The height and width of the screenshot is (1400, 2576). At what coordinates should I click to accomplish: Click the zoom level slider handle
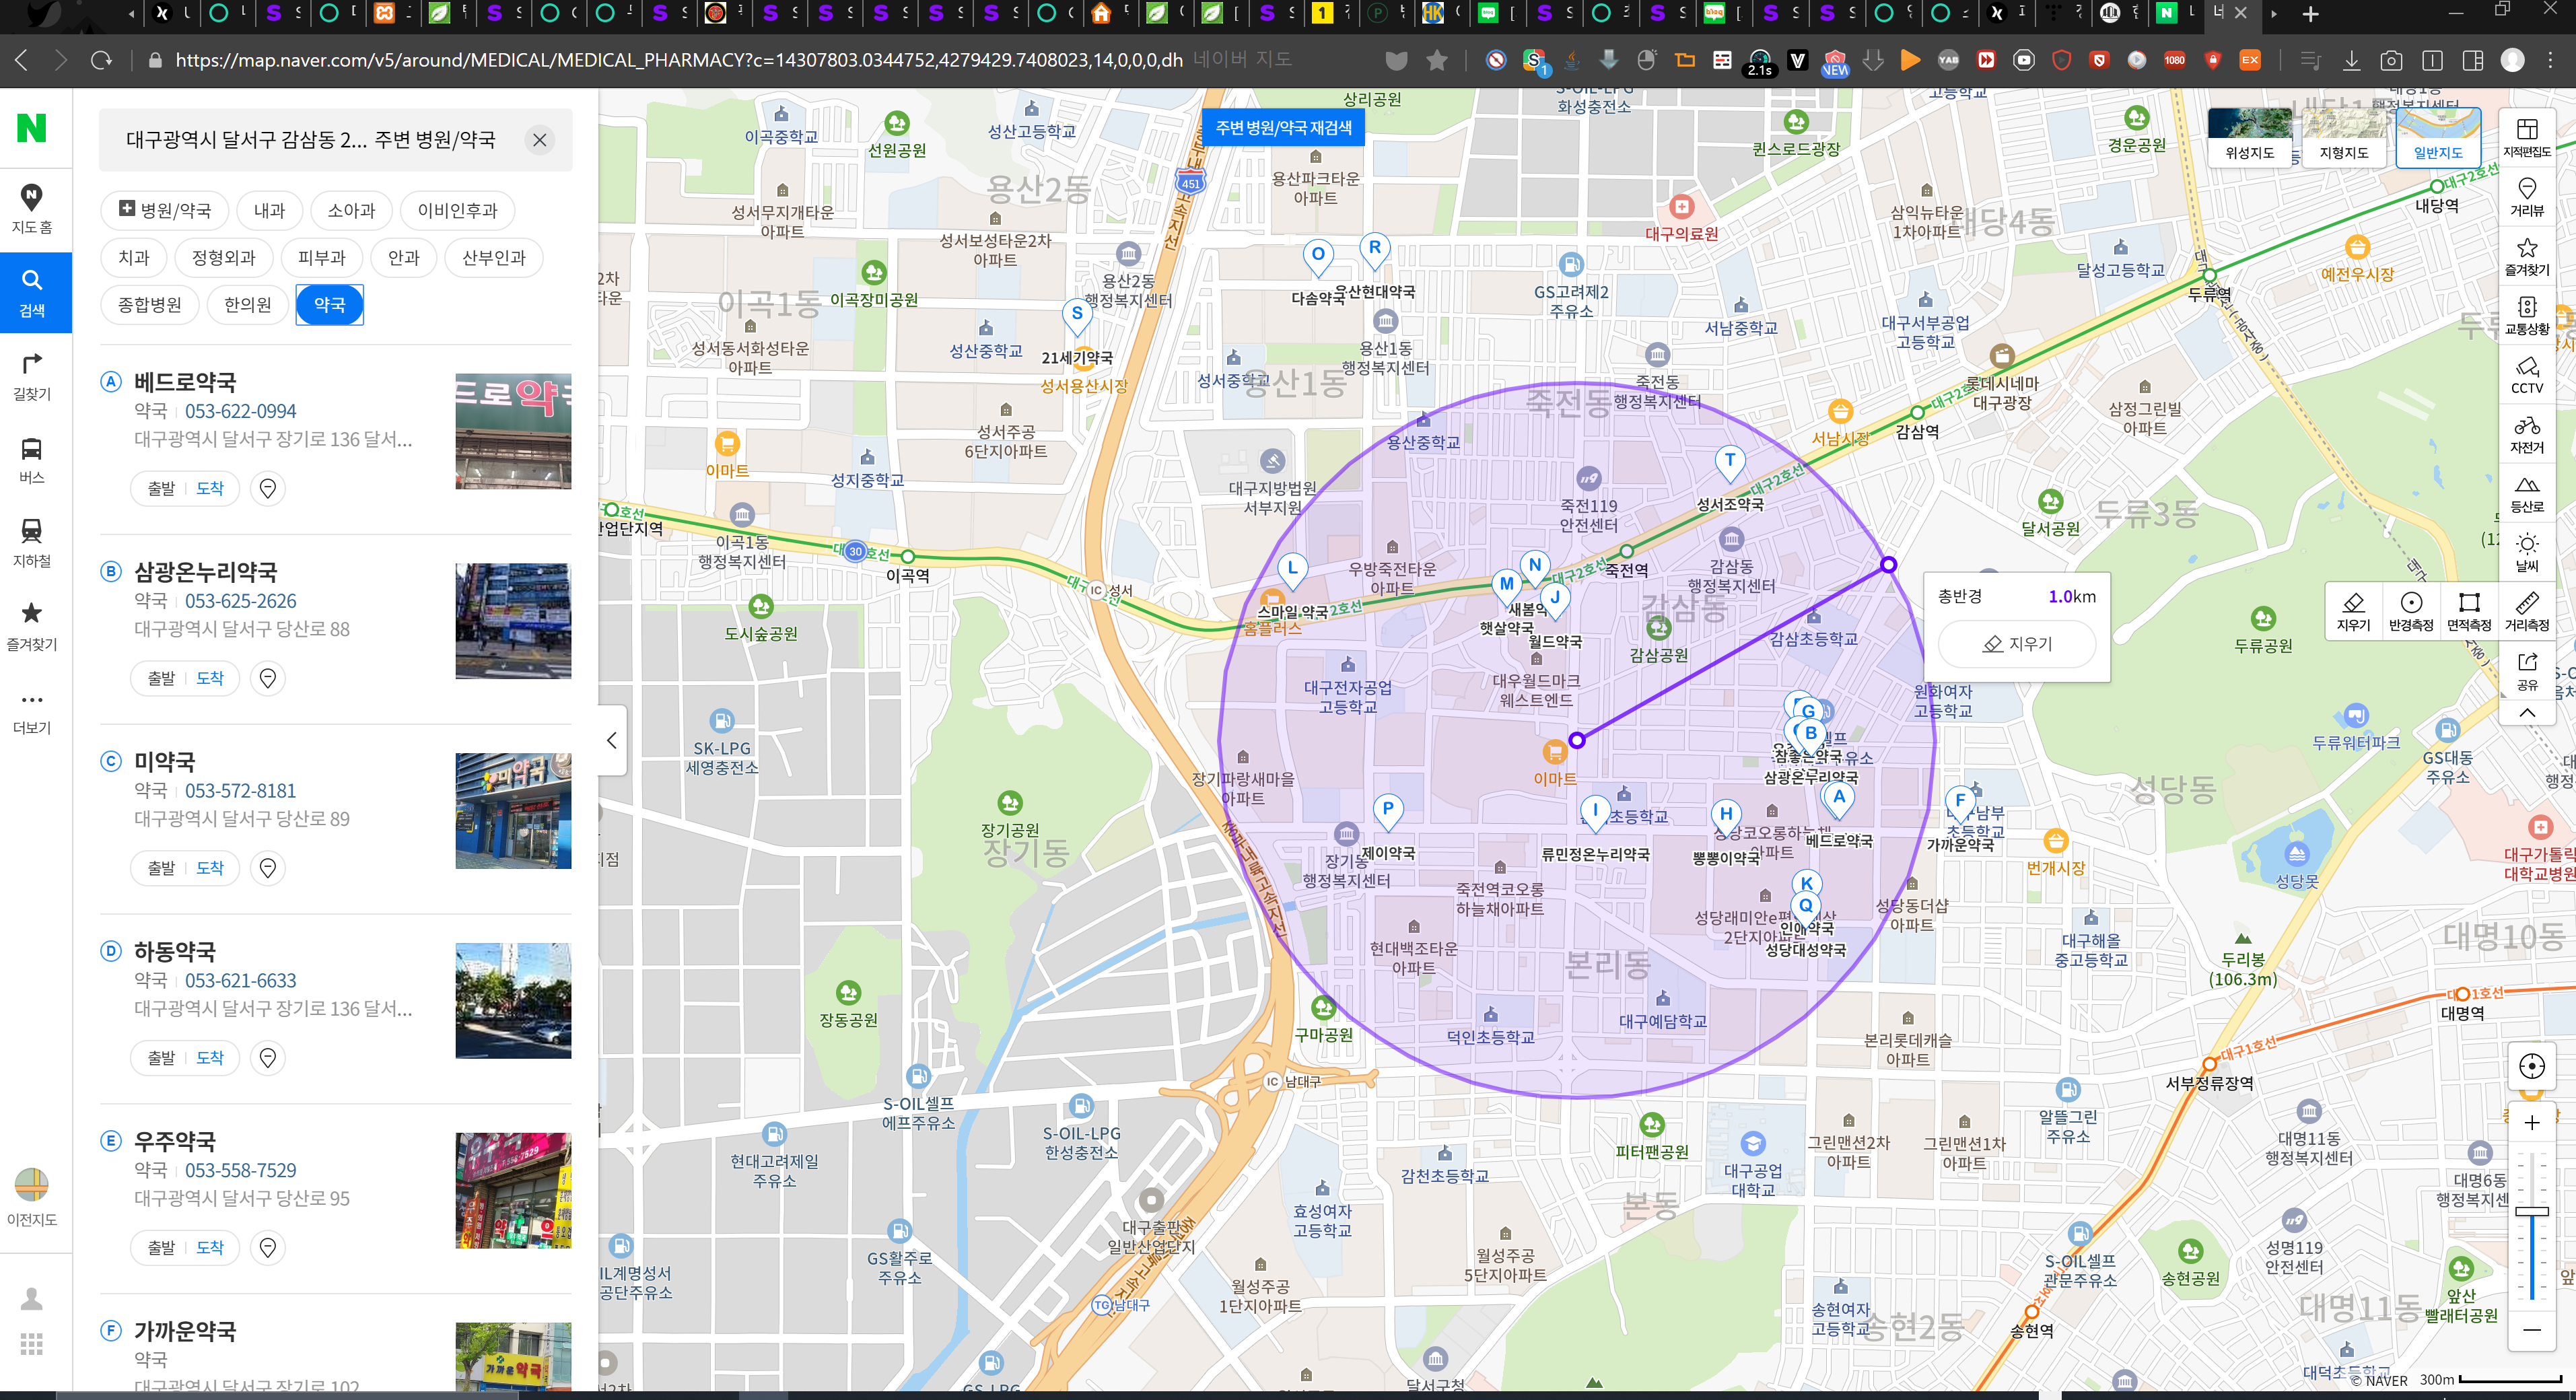(2531, 1211)
